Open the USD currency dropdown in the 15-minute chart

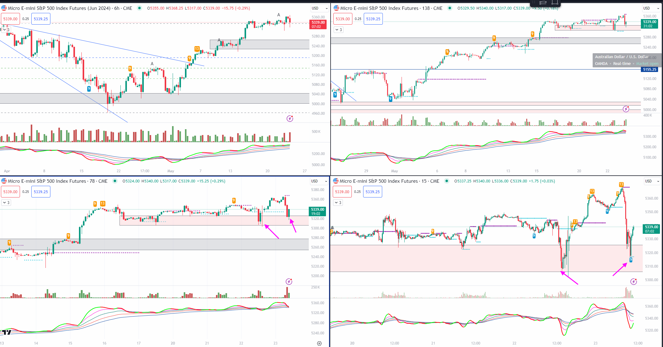[652, 181]
